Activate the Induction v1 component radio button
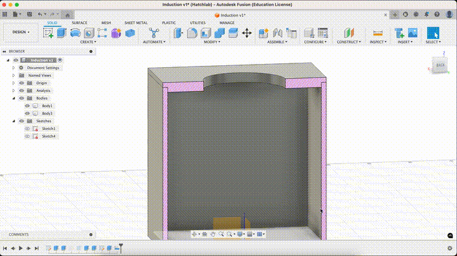The image size is (457, 256). [x=60, y=60]
